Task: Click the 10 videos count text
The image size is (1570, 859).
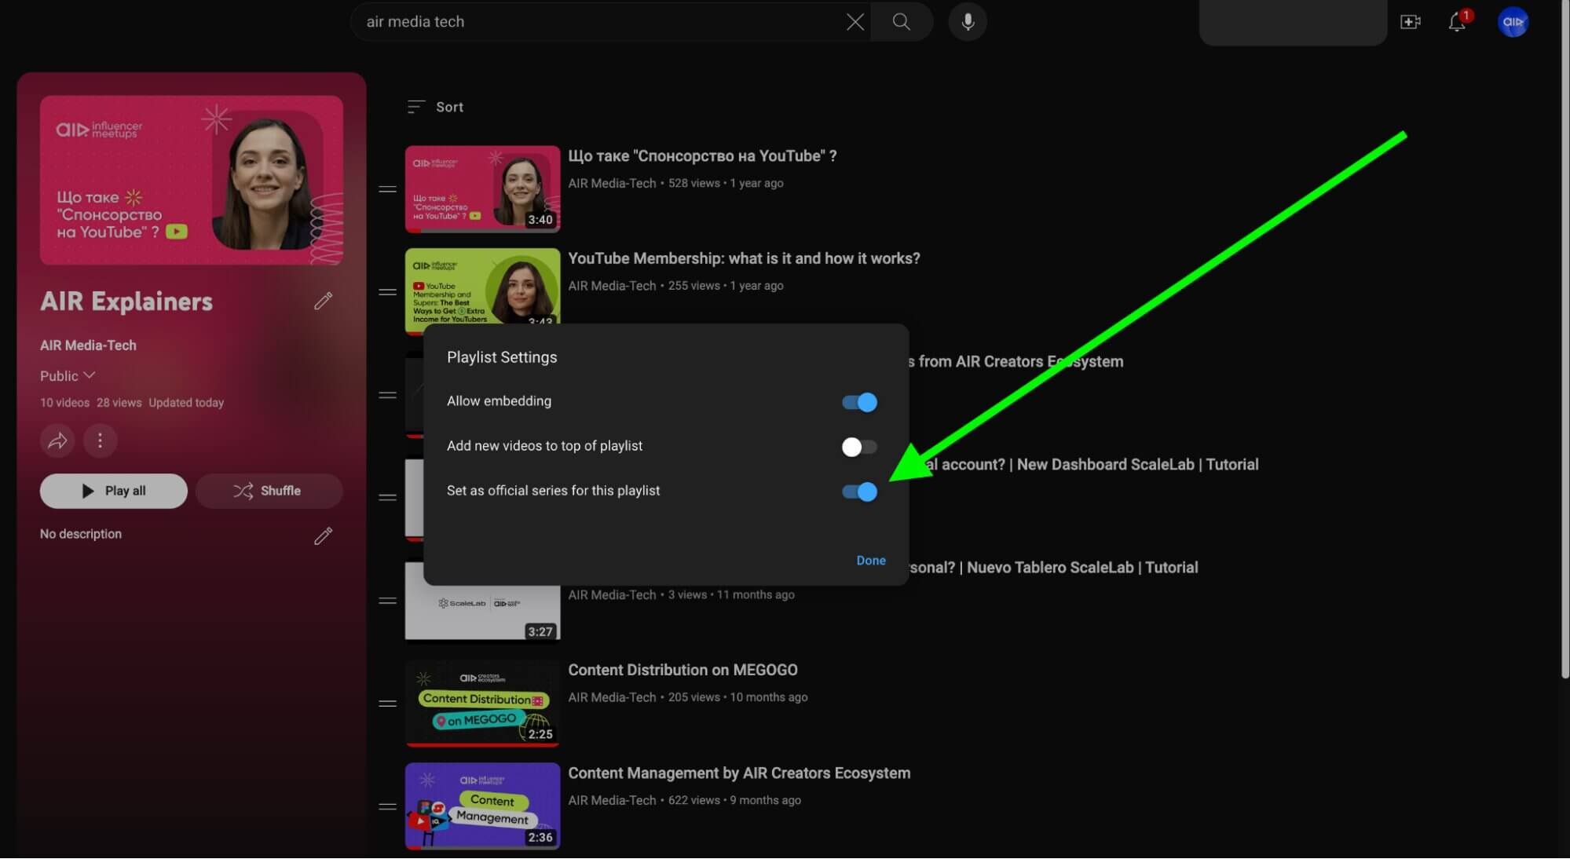Action: coord(64,403)
